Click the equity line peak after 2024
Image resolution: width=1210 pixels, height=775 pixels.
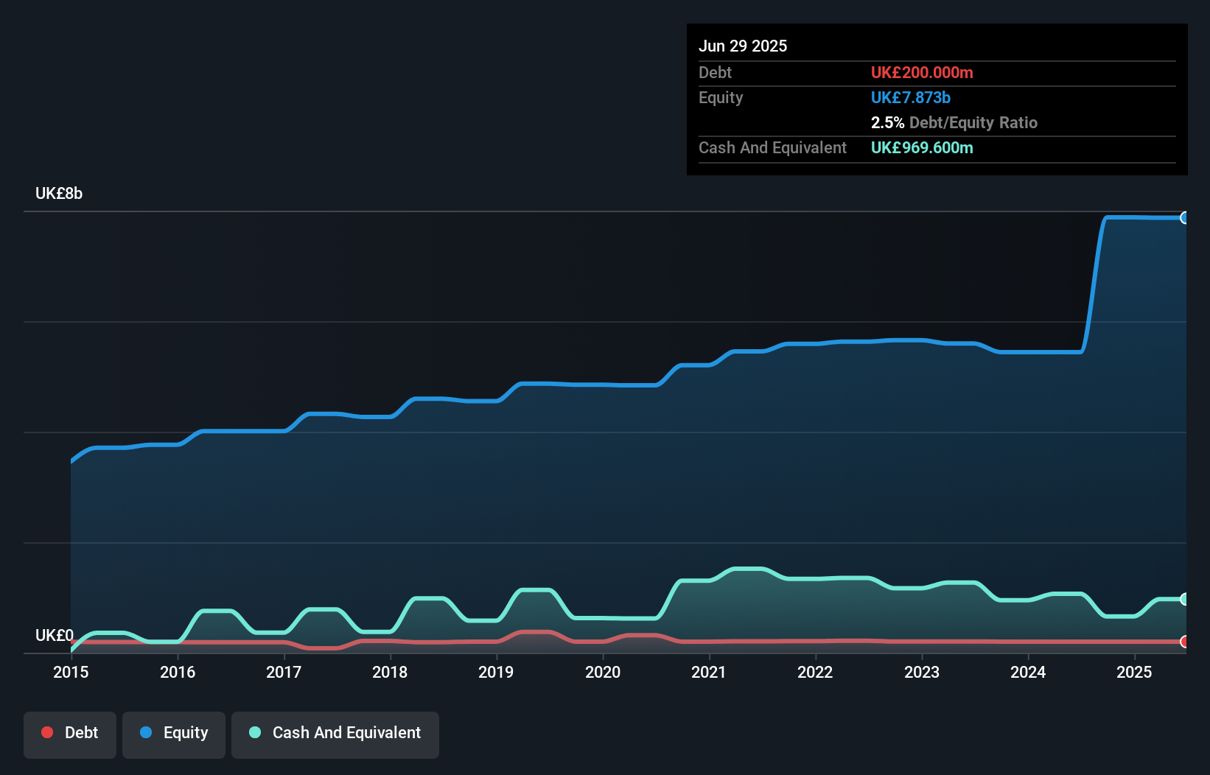[1142, 218]
